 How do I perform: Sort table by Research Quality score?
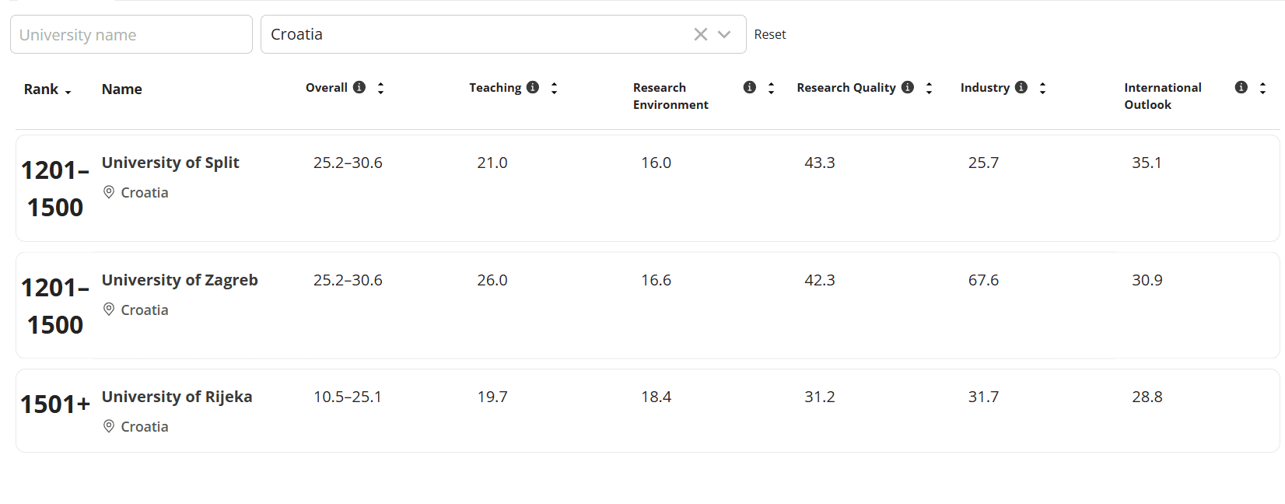point(929,88)
